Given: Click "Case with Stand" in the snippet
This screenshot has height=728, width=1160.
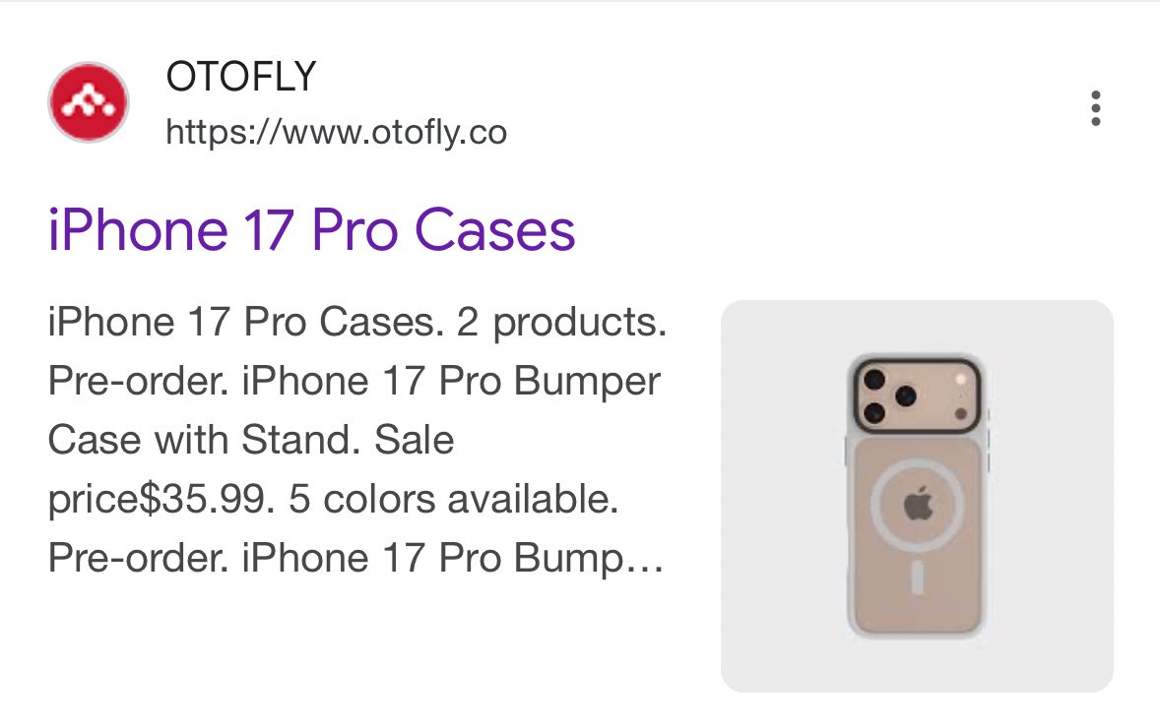Looking at the screenshot, I should pos(198,440).
